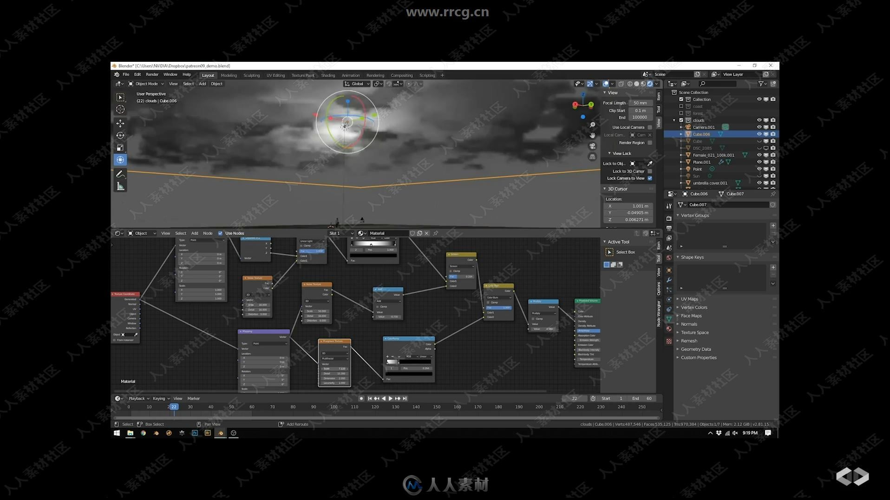This screenshot has height=500, width=890.
Task: Open the Keying dropdown in timeline
Action: 161,398
